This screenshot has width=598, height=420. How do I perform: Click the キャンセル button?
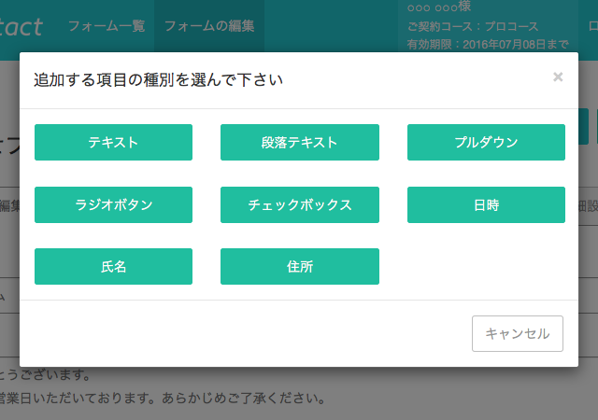coord(518,333)
